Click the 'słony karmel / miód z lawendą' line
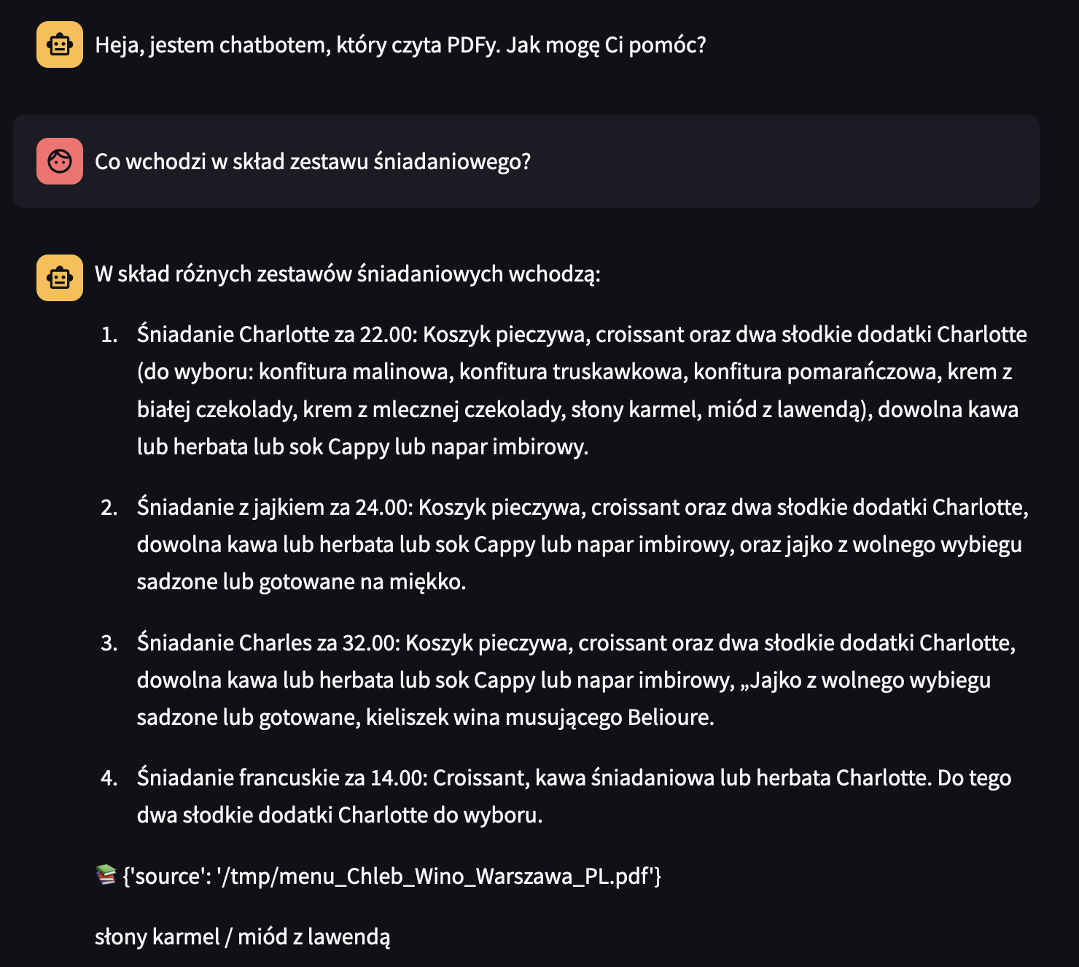The height and width of the screenshot is (967, 1079). pyautogui.click(x=242, y=936)
